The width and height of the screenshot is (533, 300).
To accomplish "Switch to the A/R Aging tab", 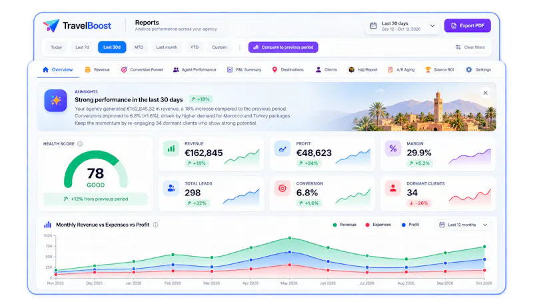I will 401,70.
